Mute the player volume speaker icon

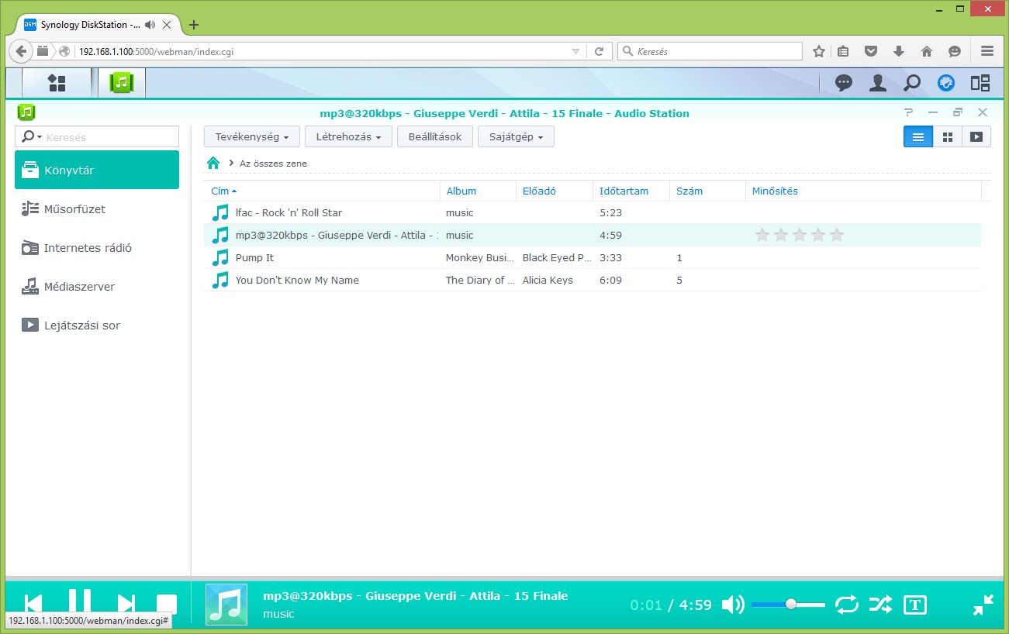pyautogui.click(x=733, y=605)
